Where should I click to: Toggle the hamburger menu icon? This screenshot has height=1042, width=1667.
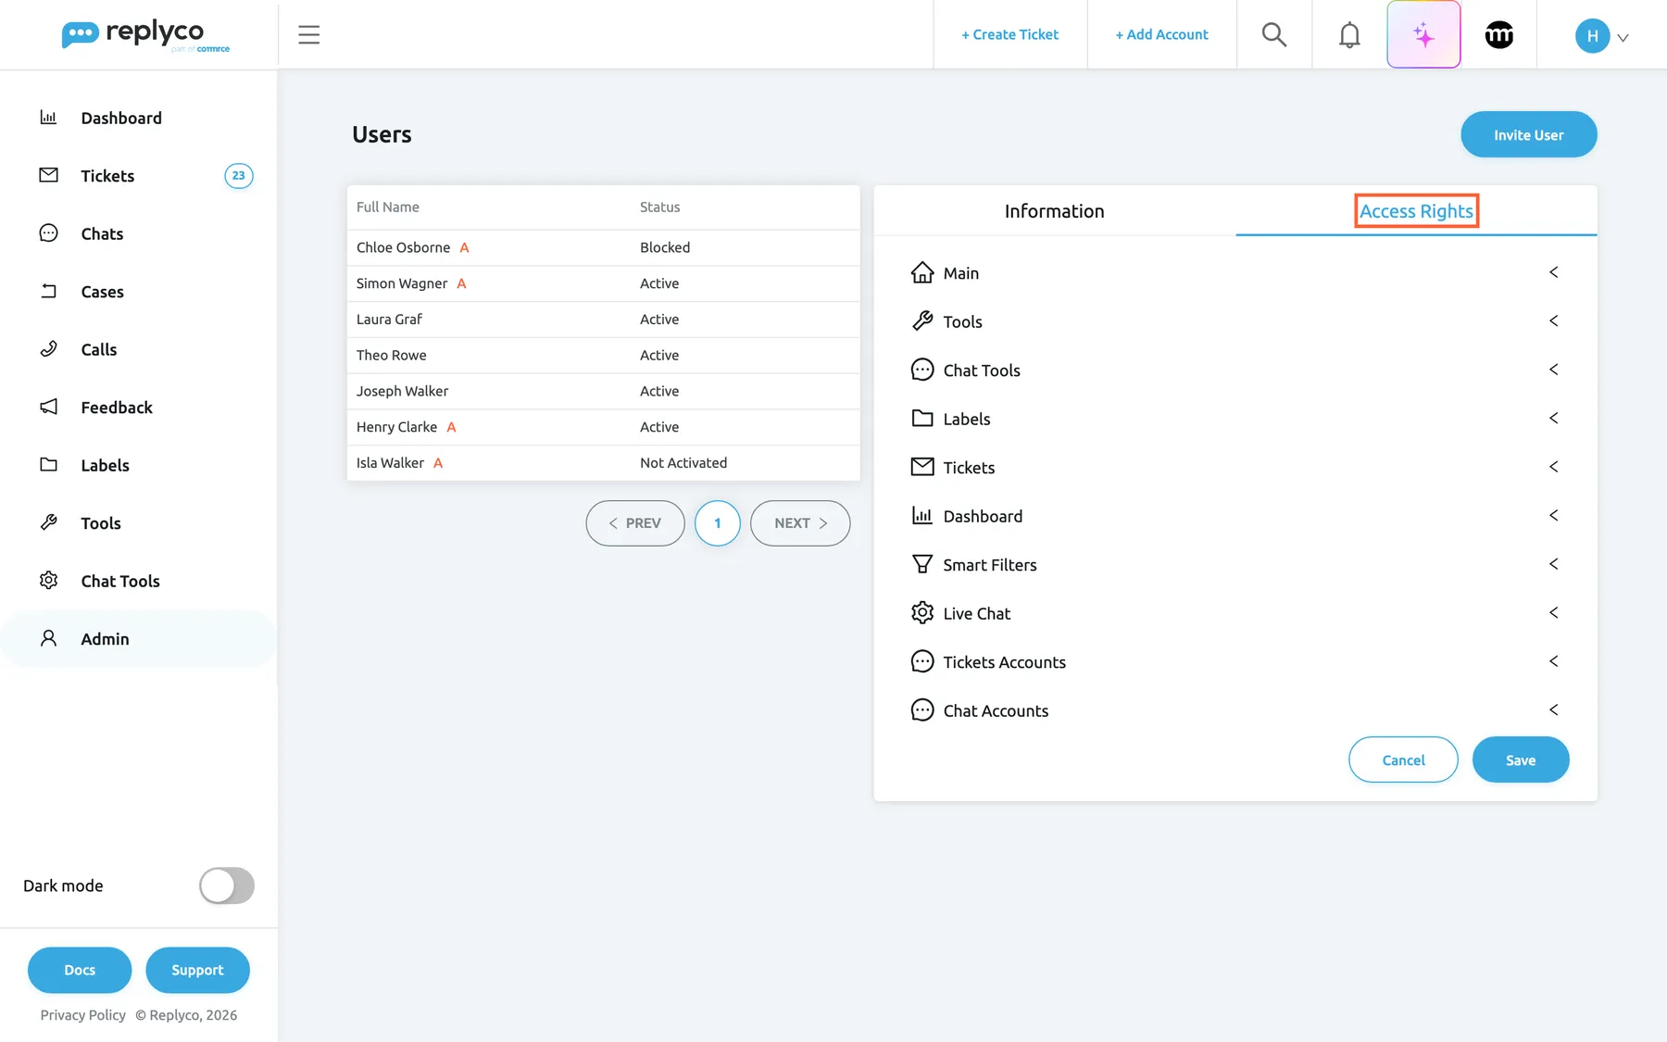[x=308, y=34]
